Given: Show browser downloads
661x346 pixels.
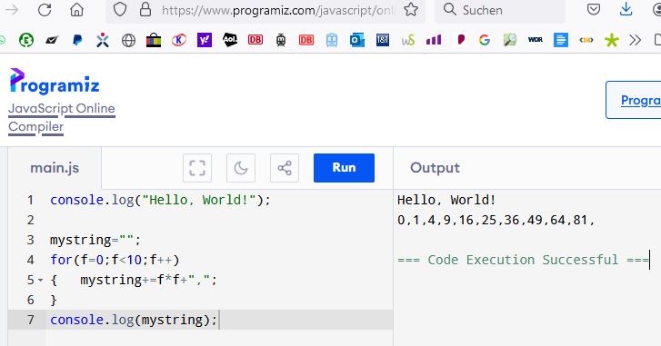Looking at the screenshot, I should (x=626, y=9).
